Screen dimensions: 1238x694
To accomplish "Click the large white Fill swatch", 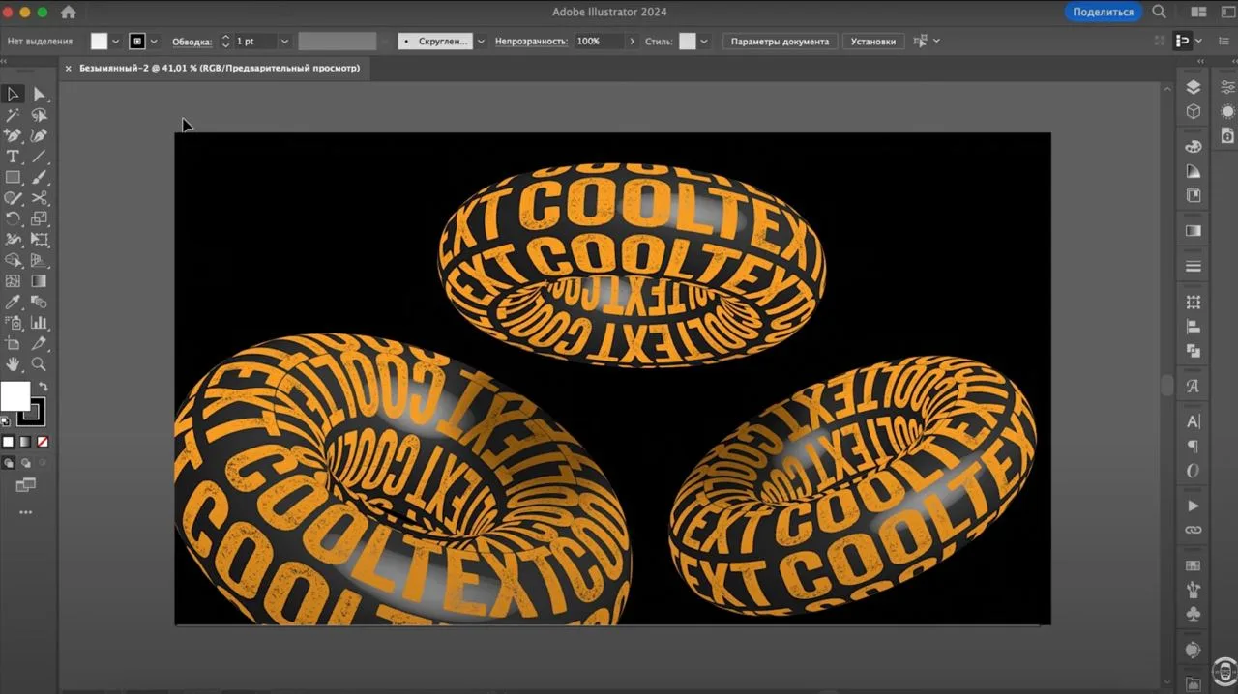I will click(15, 396).
